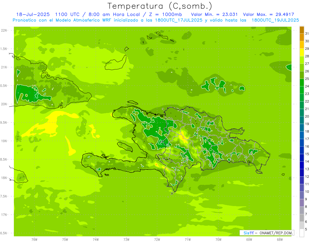Click the yellow legend swatch between 28 and 29
The width and height of the screenshot is (314, 243).
(302, 52)
